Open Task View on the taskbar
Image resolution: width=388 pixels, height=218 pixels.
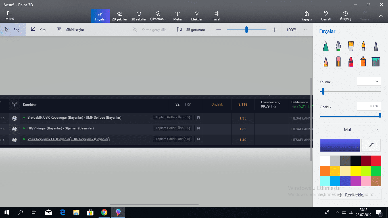[x=34, y=212]
